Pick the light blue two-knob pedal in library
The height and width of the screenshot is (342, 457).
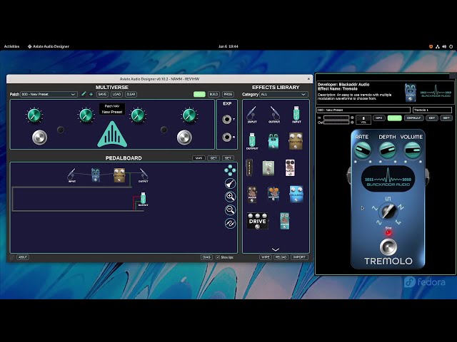coord(296,194)
